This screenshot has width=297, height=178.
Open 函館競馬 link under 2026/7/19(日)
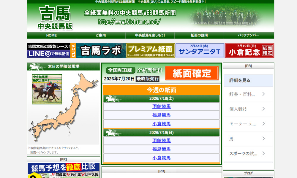coord(161,141)
